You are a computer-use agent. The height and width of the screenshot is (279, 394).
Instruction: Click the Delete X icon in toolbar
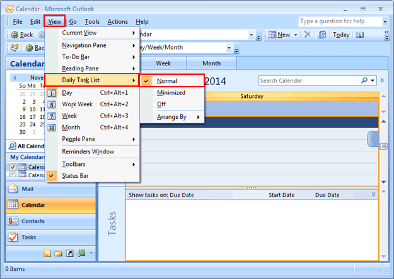point(307,35)
